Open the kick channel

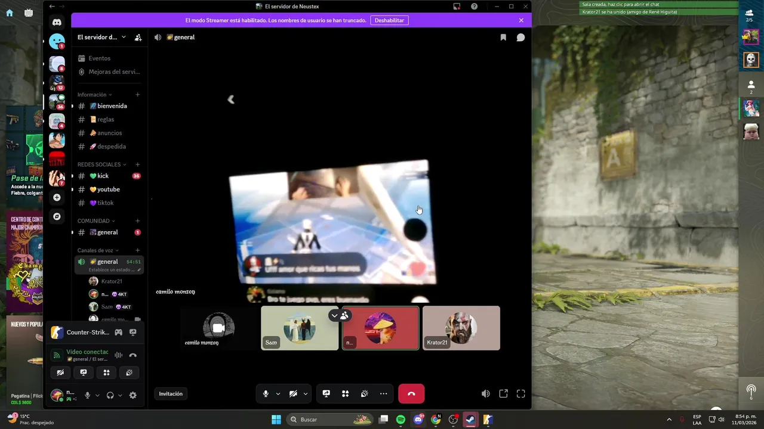(109, 176)
